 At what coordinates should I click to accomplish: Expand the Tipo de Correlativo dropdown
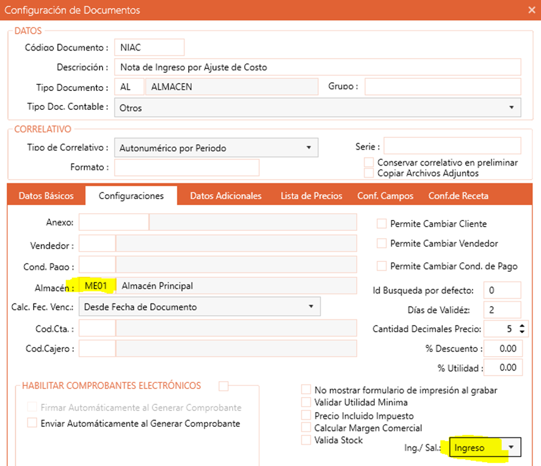tap(308, 148)
